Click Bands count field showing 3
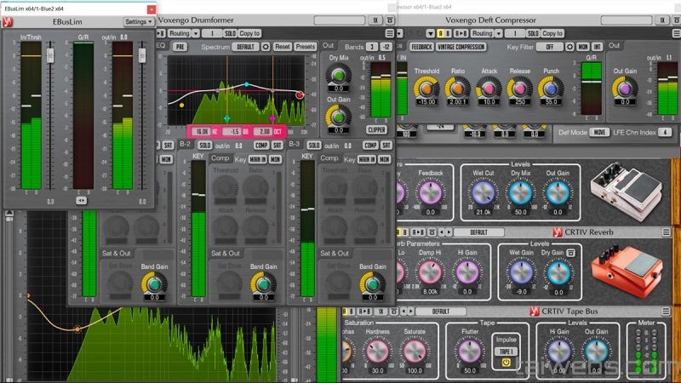 372,47
